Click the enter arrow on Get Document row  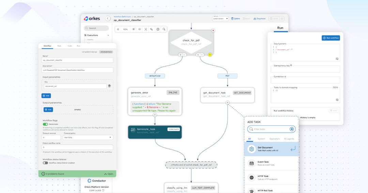point(293,149)
